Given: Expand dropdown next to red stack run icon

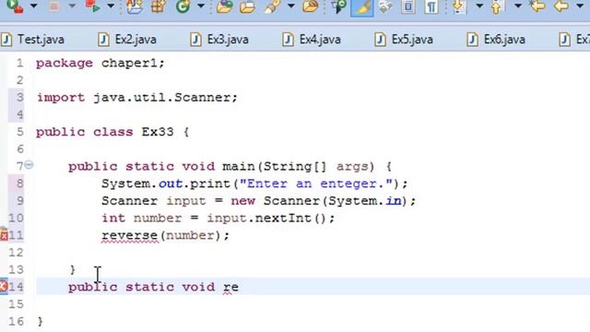Looking at the screenshot, I should pos(111,6).
